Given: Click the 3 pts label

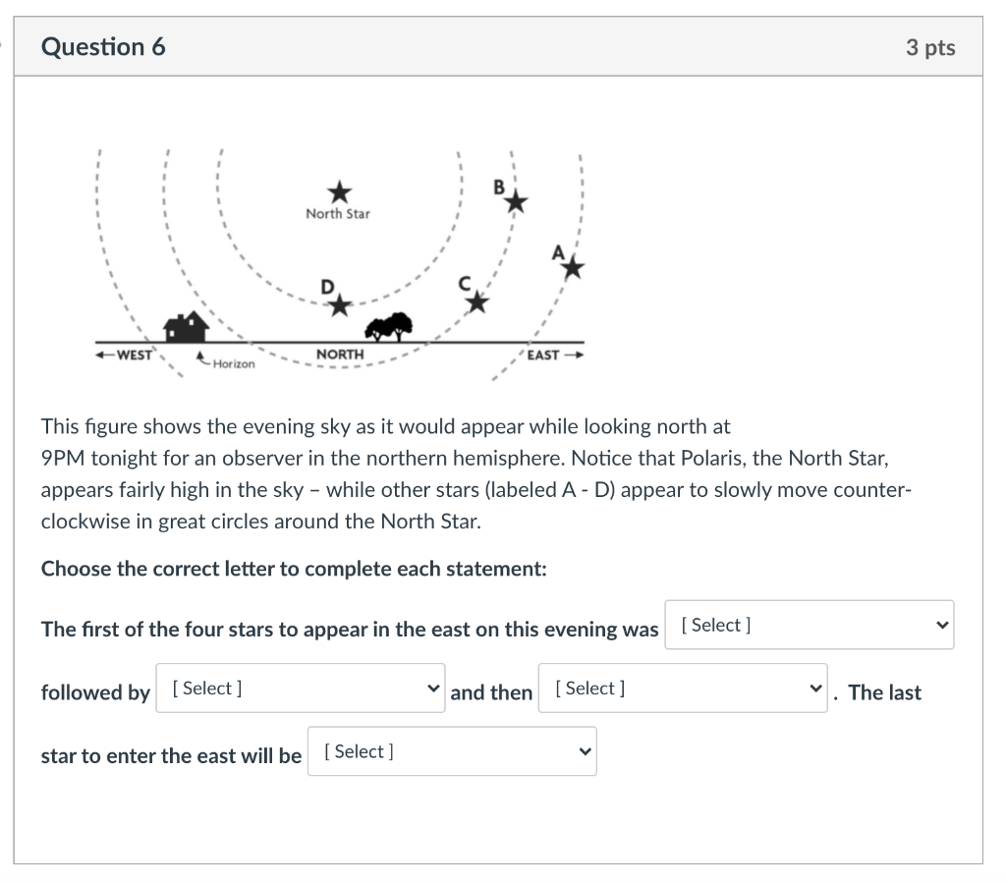Looking at the screenshot, I should [930, 47].
